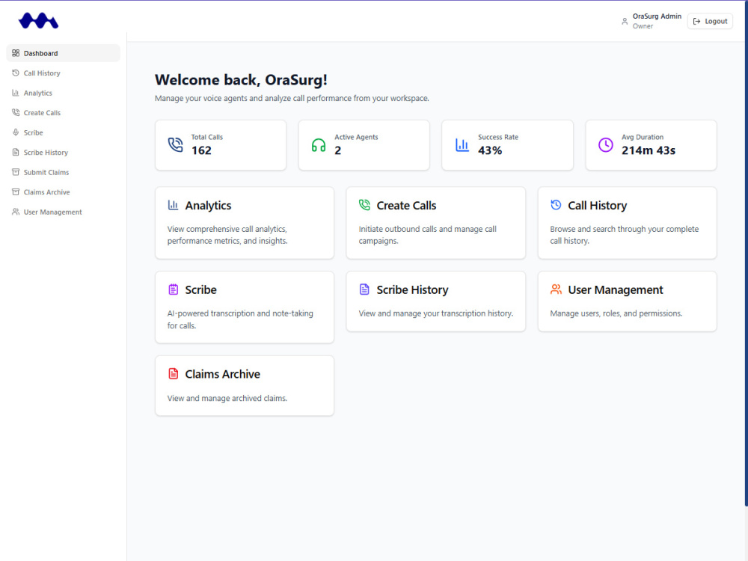
Task: Click the phone icon in Total Calls card
Action: point(175,144)
